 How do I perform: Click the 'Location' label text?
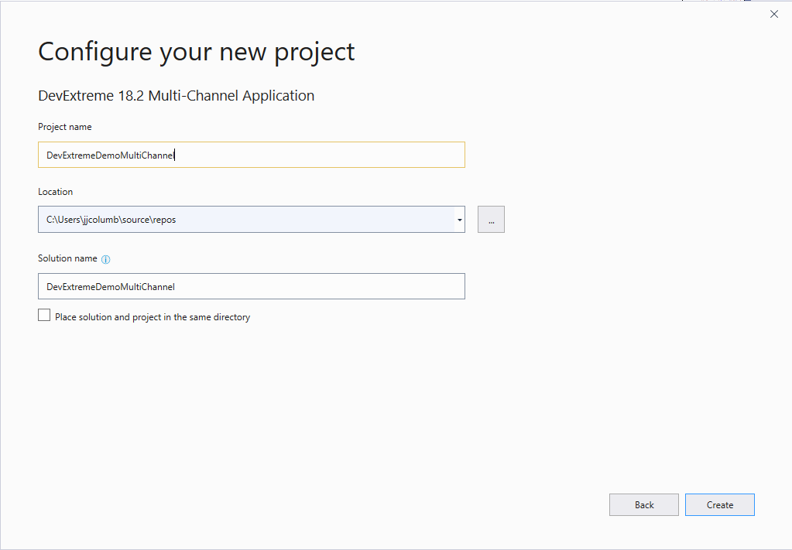[56, 192]
